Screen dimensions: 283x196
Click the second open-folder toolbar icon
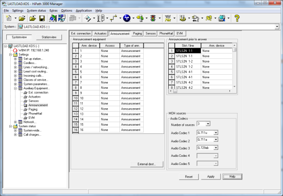click(33, 18)
